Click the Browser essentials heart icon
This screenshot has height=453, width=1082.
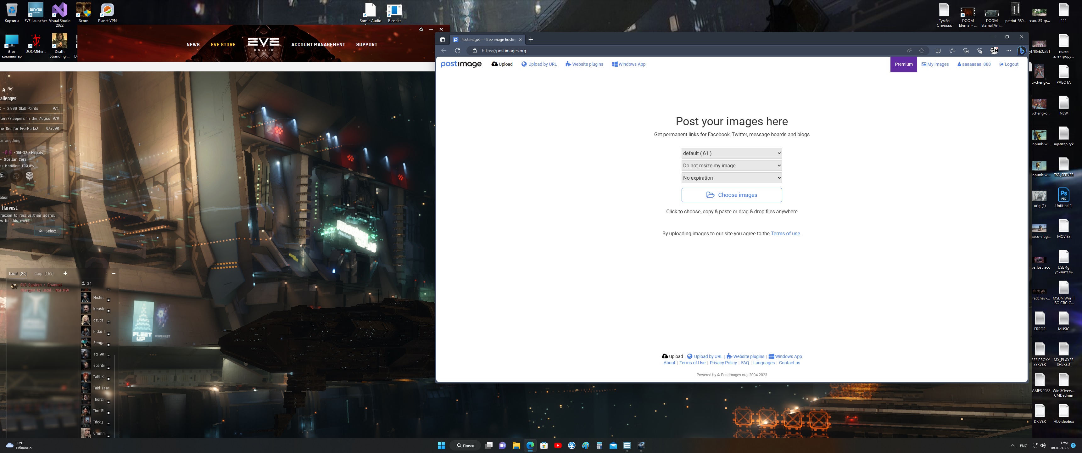(x=979, y=51)
